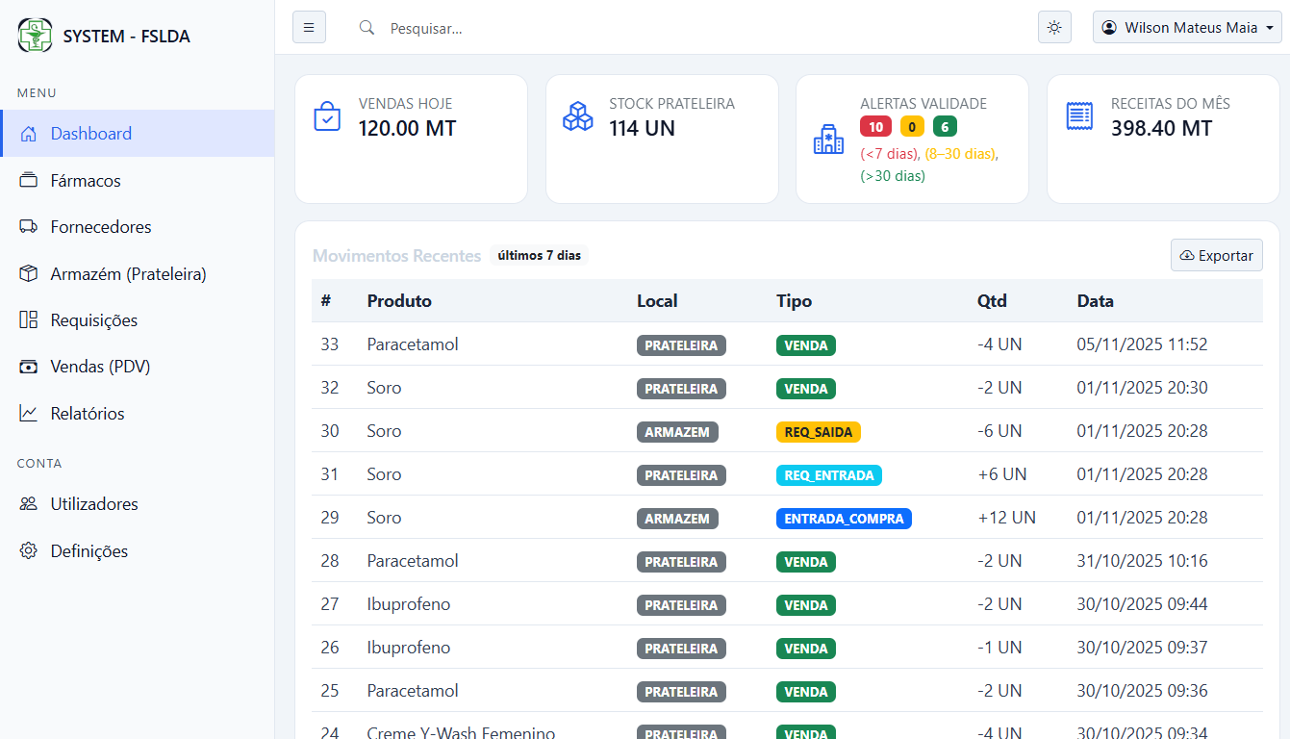Image resolution: width=1290 pixels, height=739 pixels.
Task: Select the Fármacos sidebar icon
Action: click(27, 180)
